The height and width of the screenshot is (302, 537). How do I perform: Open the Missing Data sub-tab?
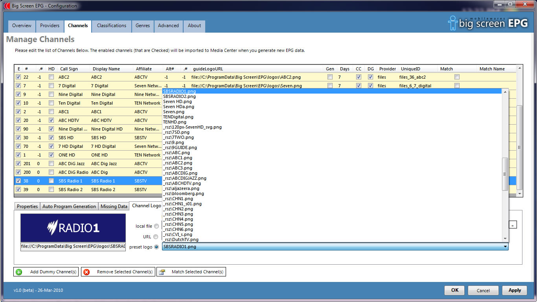click(x=114, y=206)
